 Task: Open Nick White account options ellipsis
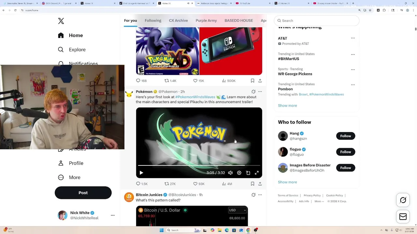[113, 215]
